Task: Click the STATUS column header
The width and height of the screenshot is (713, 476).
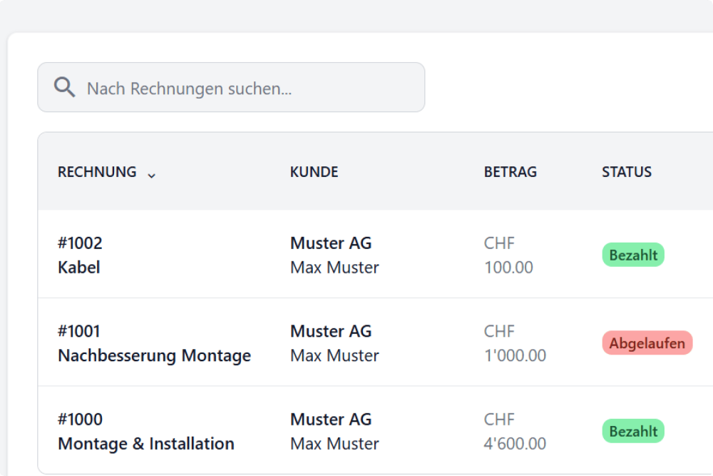Action: tap(627, 172)
